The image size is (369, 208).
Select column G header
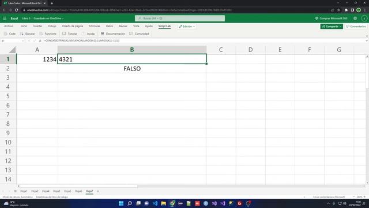(x=339, y=50)
